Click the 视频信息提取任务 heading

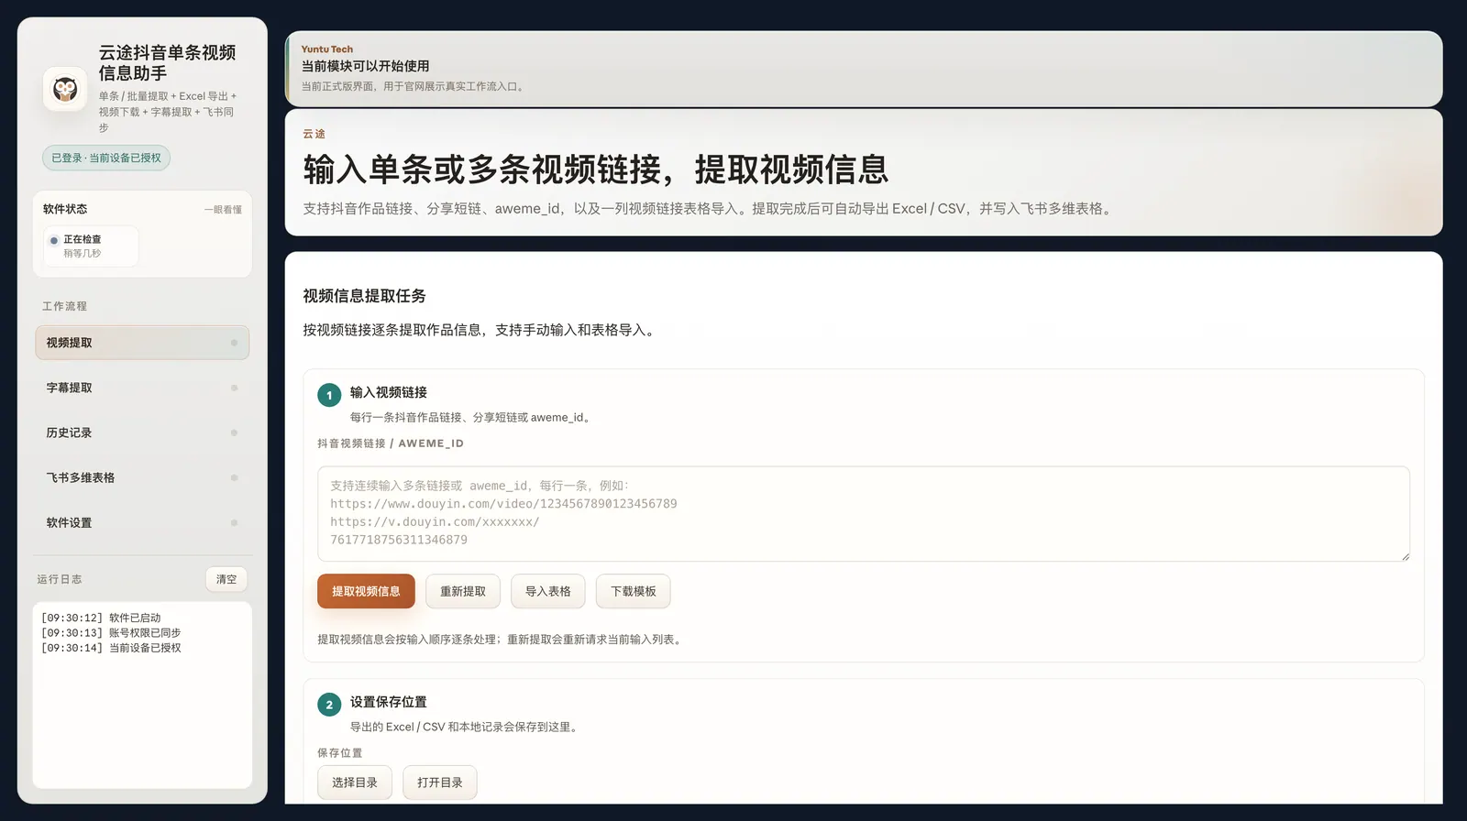click(364, 296)
